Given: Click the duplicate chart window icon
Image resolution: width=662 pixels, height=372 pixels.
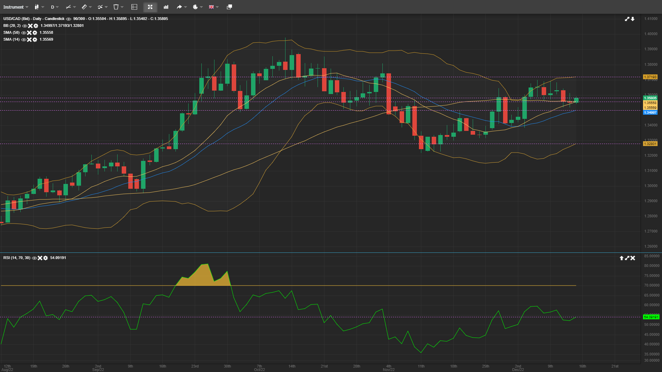Looking at the screenshot, I should coord(229,7).
